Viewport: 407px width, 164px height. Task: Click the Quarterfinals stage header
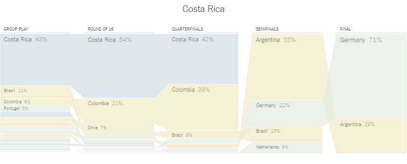[187, 29]
